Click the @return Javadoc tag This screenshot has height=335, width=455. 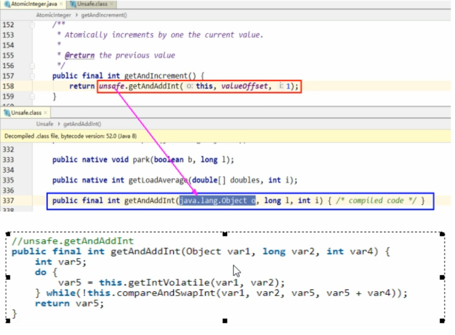pyautogui.click(x=79, y=56)
